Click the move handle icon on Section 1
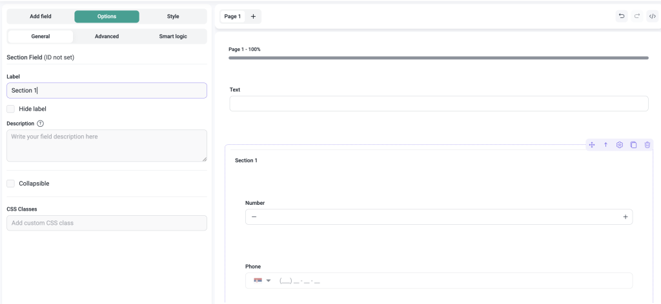 point(591,145)
